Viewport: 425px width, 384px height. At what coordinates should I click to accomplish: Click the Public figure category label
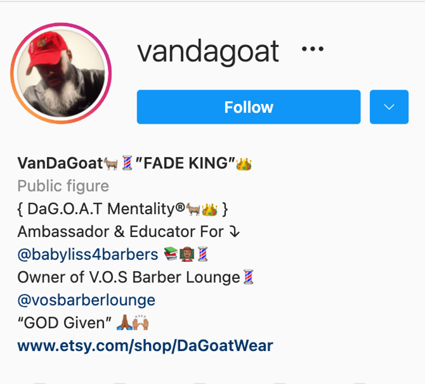pos(63,186)
